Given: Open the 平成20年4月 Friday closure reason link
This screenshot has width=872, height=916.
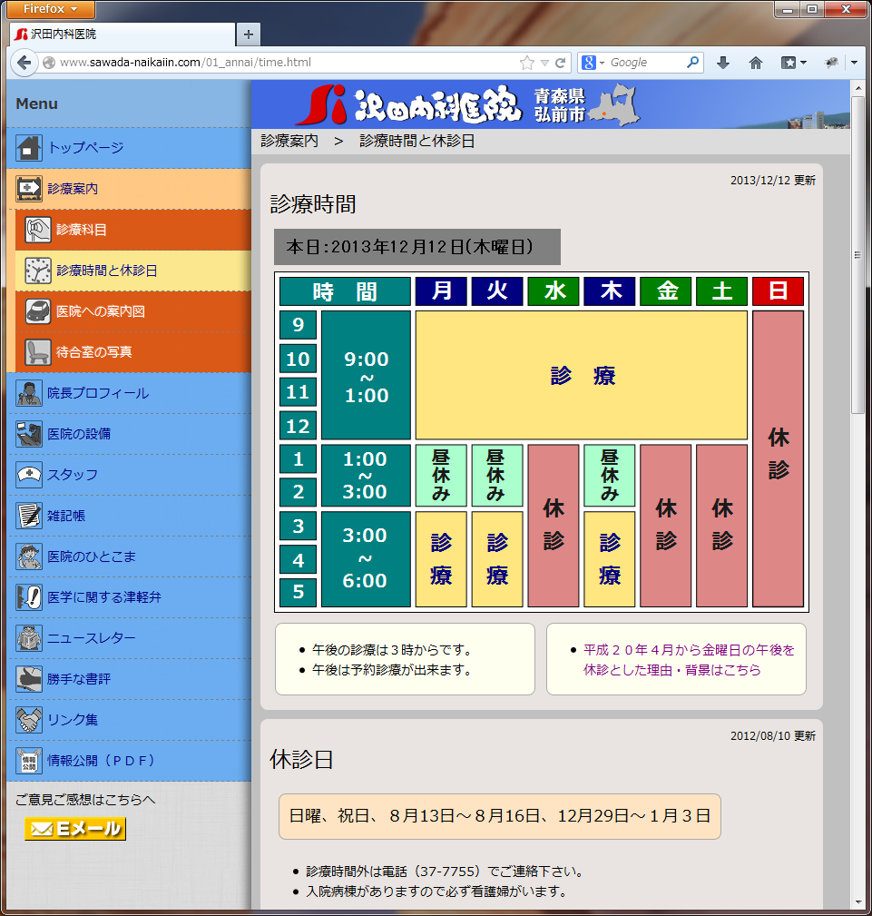Looking at the screenshot, I should pos(688,660).
